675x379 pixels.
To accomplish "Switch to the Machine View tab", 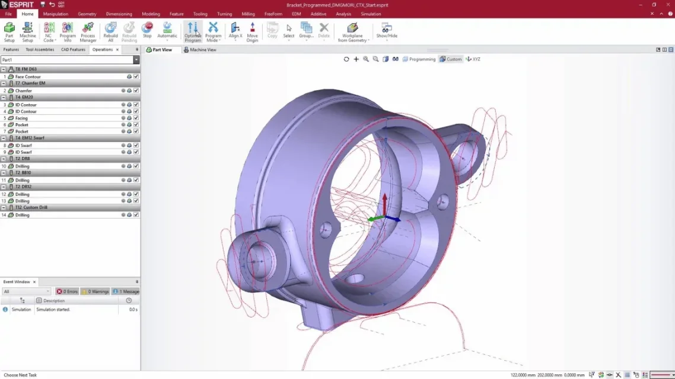I will point(200,50).
